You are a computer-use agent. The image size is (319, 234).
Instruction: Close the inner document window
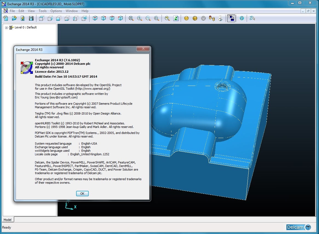(314, 11)
